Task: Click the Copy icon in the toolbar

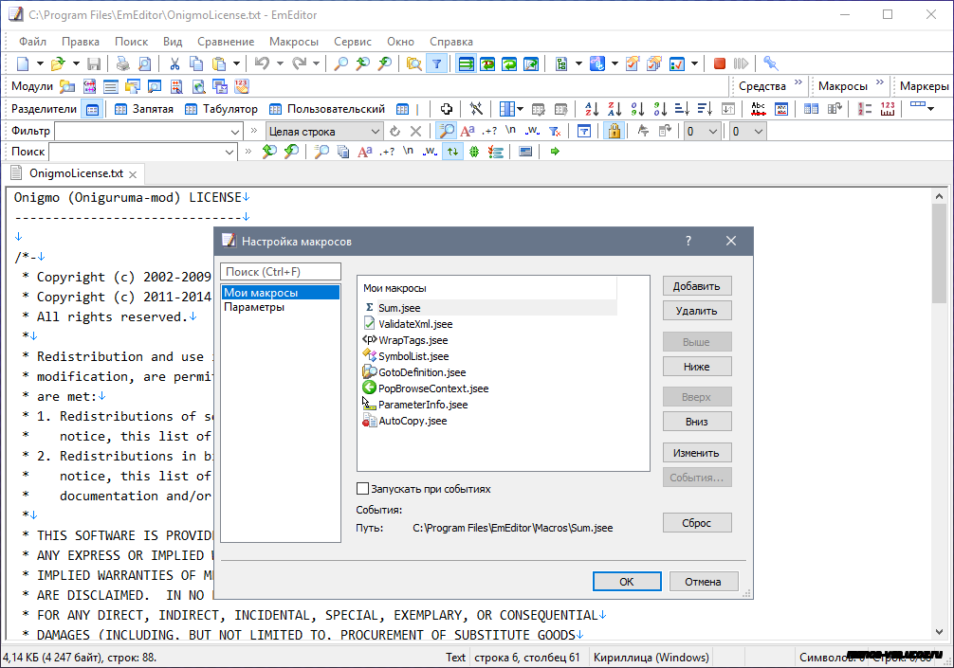Action: [196, 63]
